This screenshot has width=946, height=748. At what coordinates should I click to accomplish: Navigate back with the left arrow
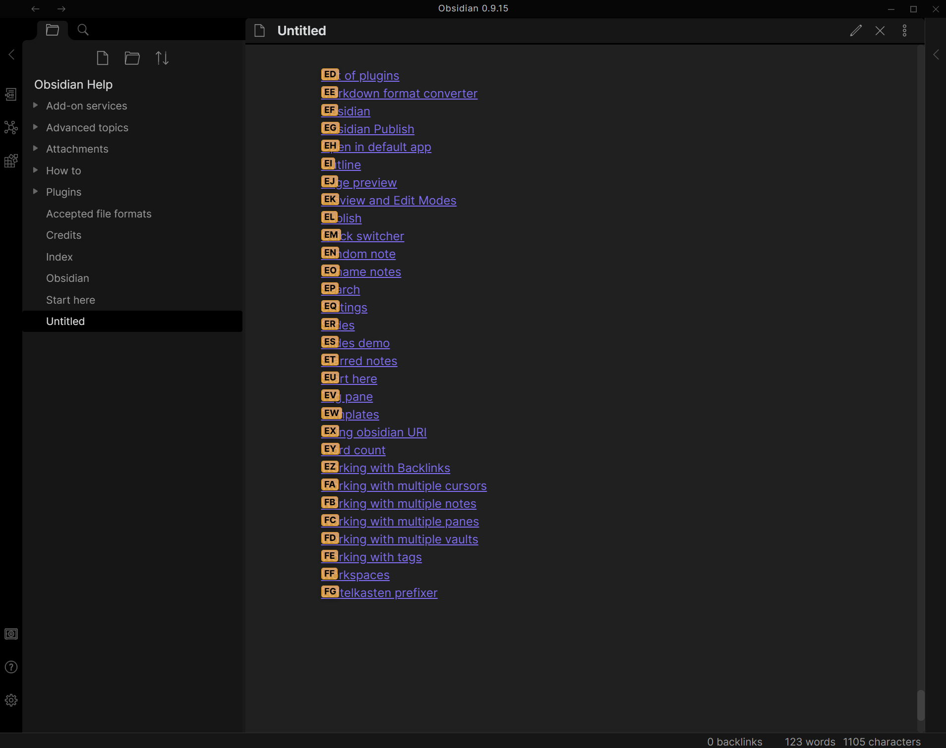click(35, 9)
